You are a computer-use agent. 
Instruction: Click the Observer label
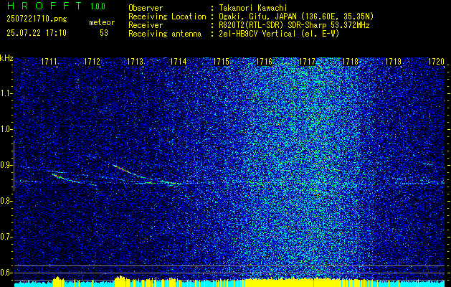[x=146, y=8]
